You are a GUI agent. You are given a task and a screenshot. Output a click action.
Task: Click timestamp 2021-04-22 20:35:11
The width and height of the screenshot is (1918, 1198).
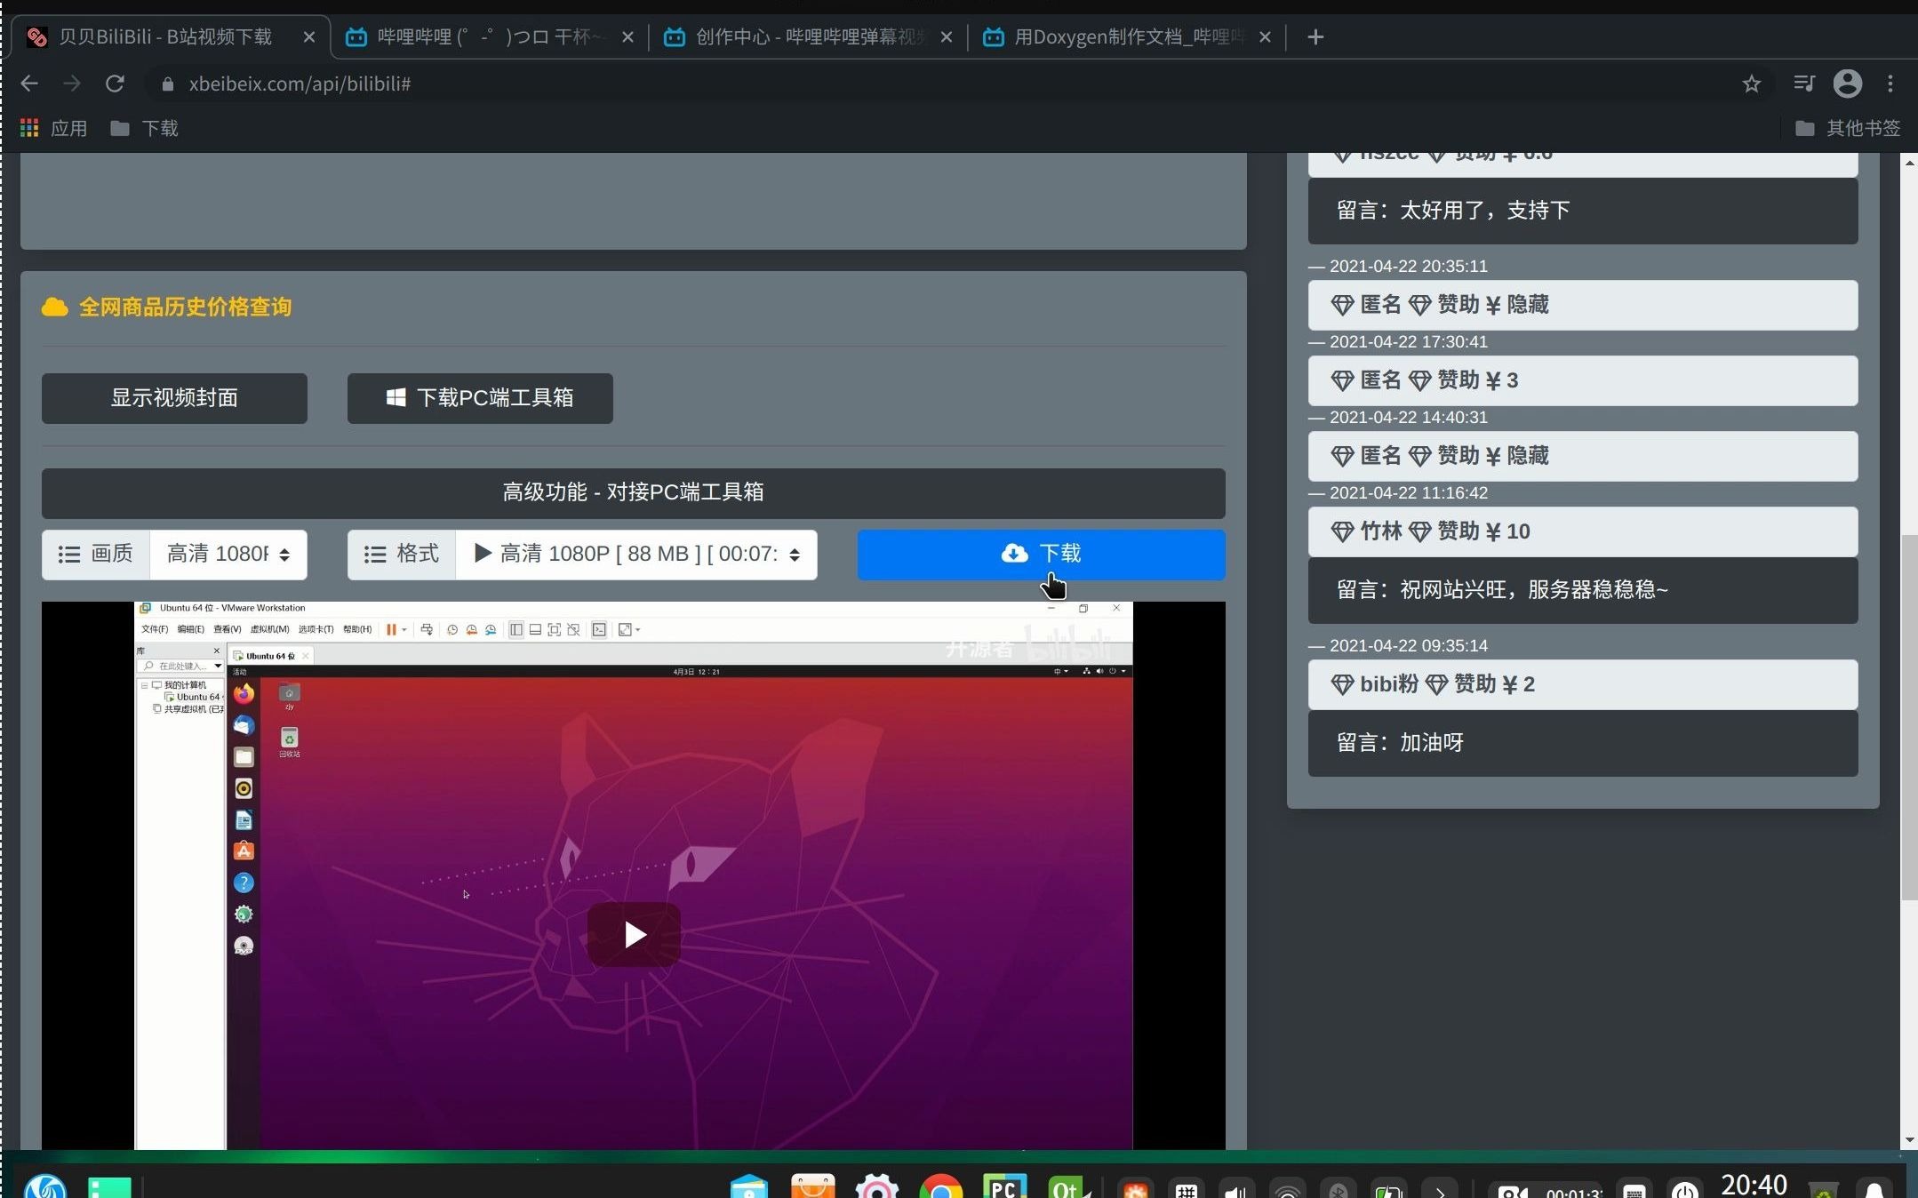tap(1409, 267)
